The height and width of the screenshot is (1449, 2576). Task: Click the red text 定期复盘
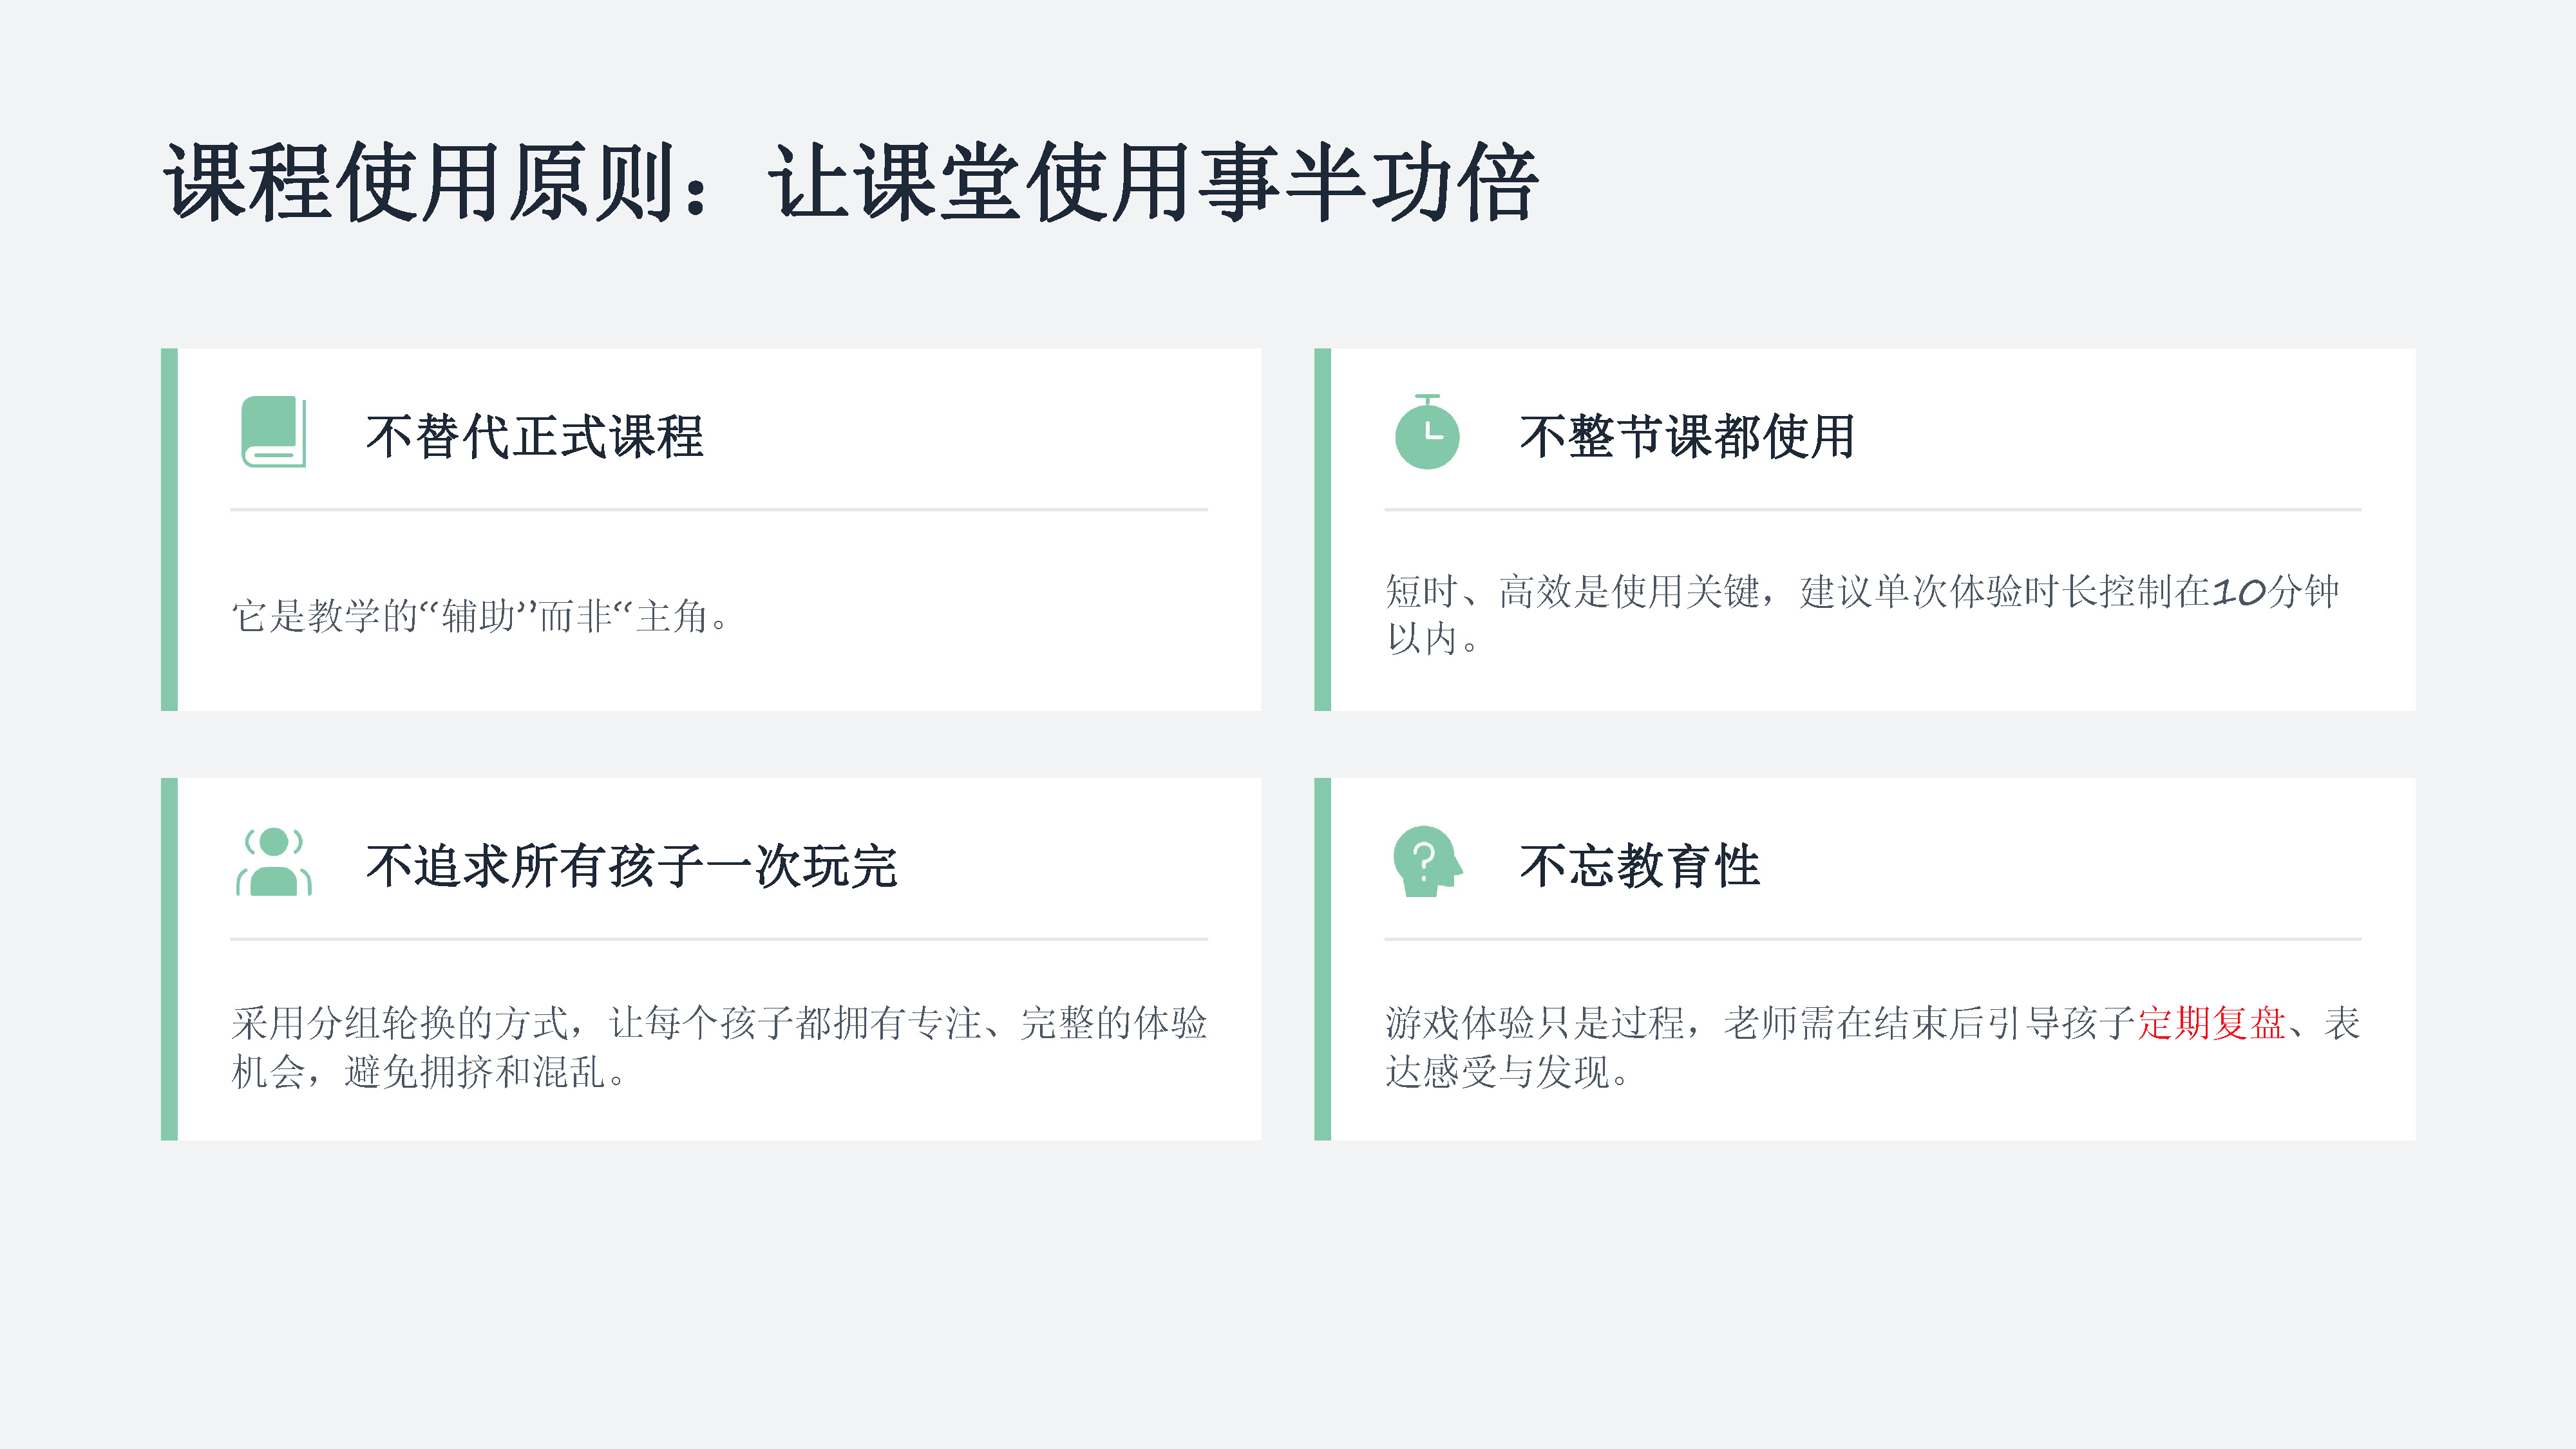[x=2211, y=1023]
